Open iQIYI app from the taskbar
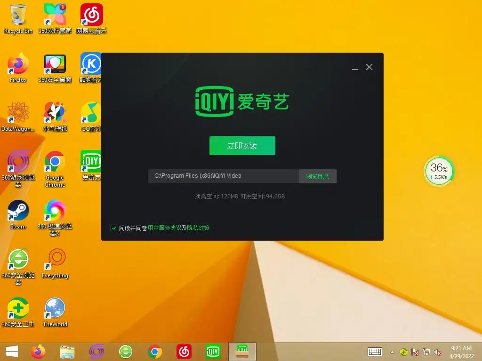The image size is (482, 361). tap(213, 352)
